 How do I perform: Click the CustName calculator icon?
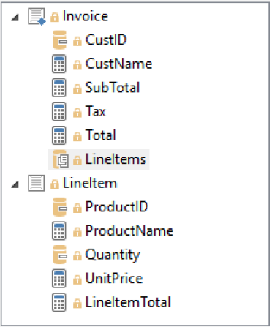point(59,64)
